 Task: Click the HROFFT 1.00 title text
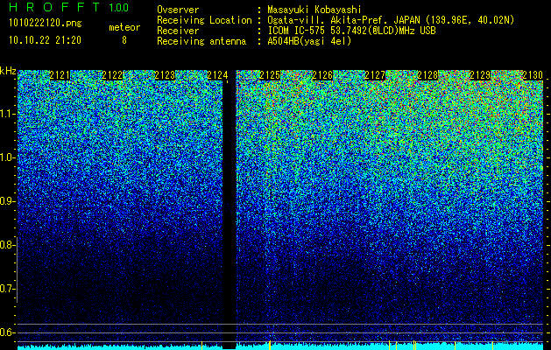(x=69, y=7)
